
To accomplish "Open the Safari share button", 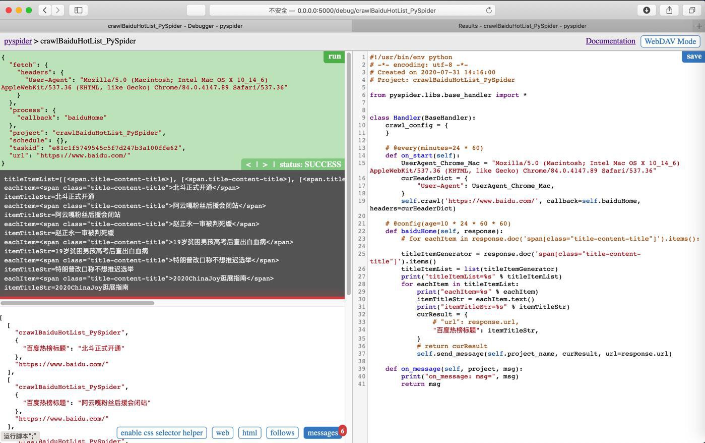I will [669, 10].
